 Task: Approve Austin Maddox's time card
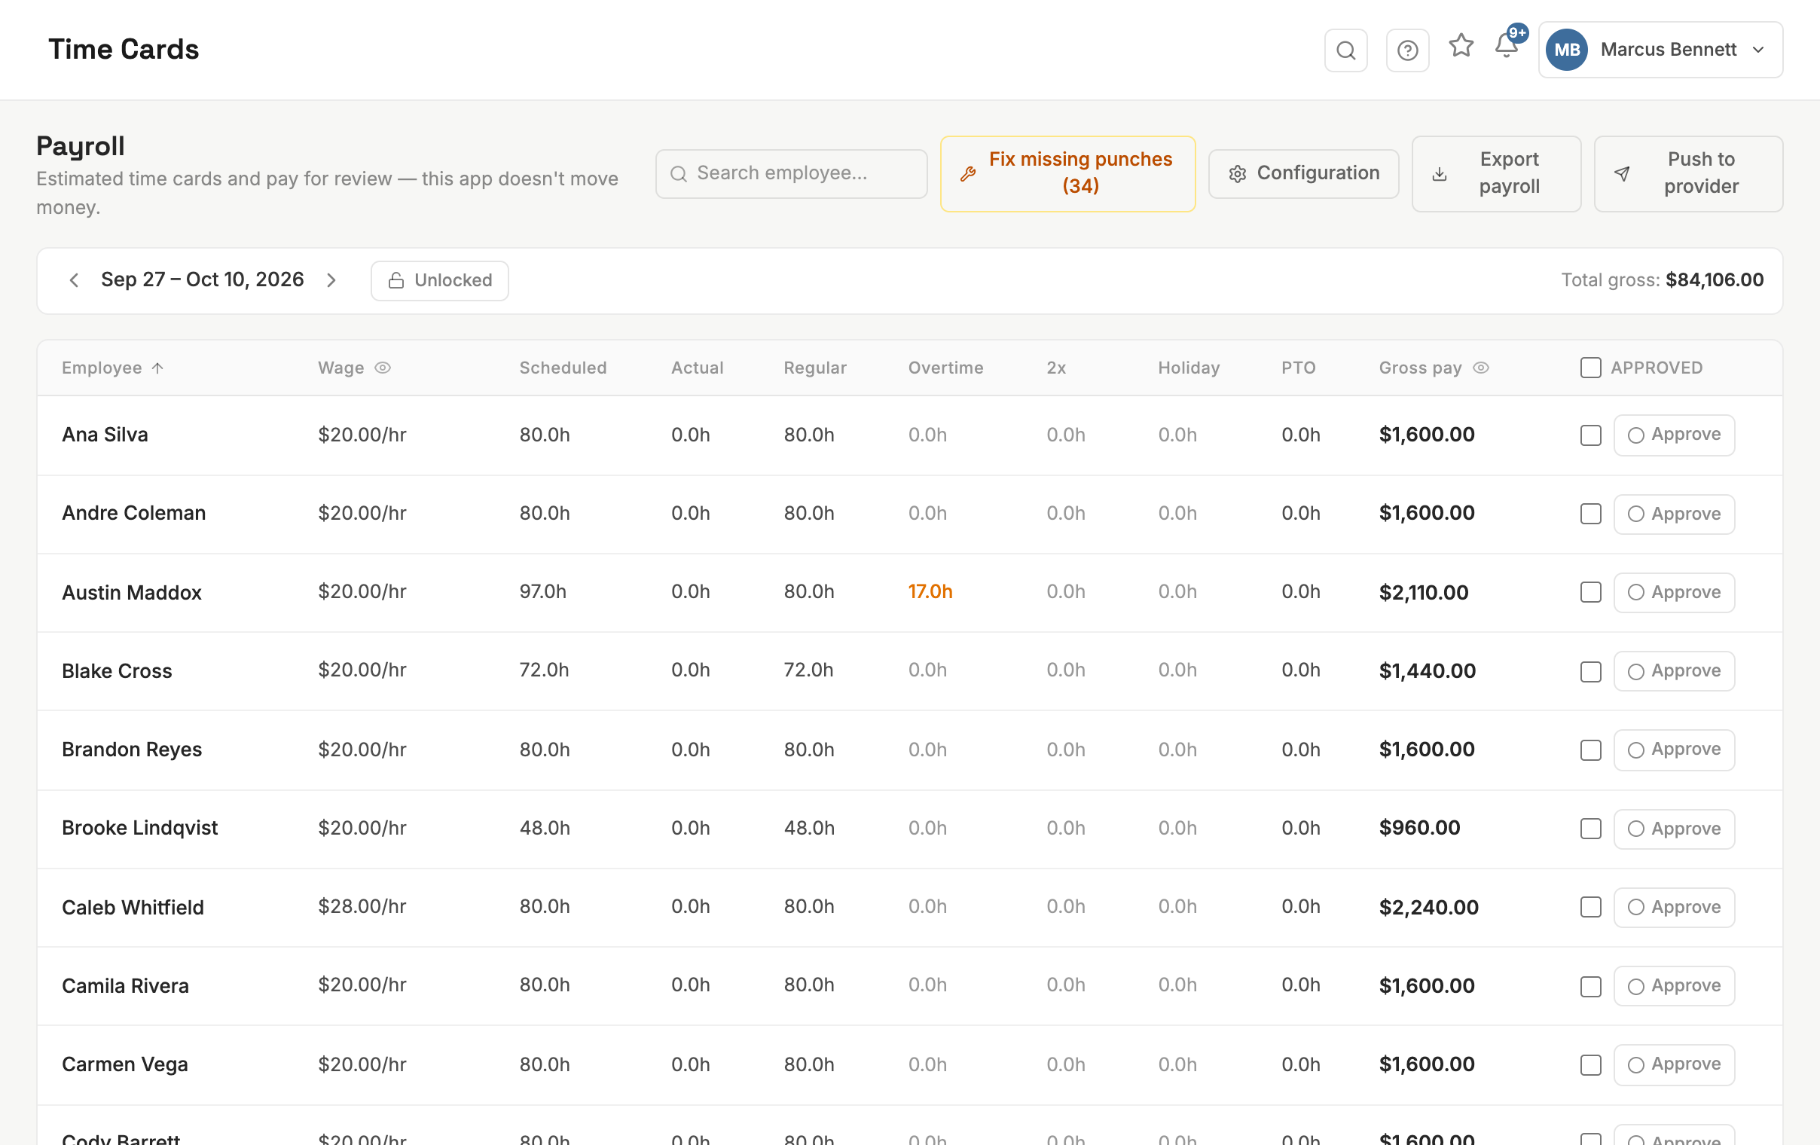click(x=1673, y=593)
